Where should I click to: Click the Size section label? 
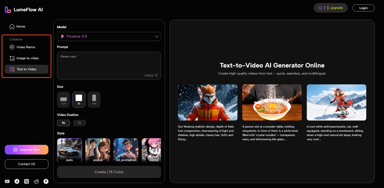(60, 87)
